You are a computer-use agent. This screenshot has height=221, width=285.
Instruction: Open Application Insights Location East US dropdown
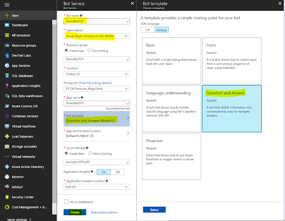point(97,187)
